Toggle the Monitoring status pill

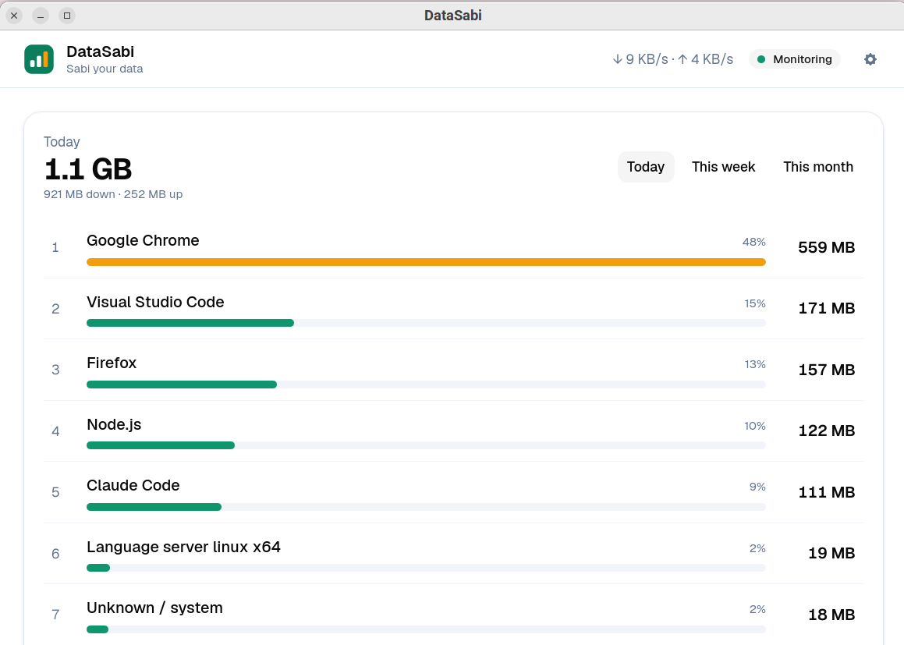pyautogui.click(x=795, y=59)
